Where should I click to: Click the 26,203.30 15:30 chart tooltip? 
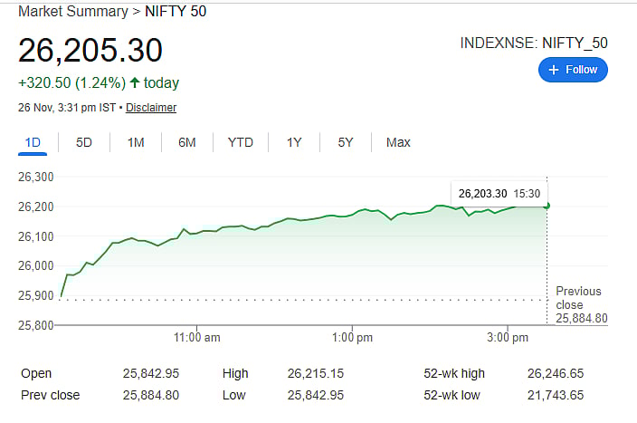click(x=499, y=193)
